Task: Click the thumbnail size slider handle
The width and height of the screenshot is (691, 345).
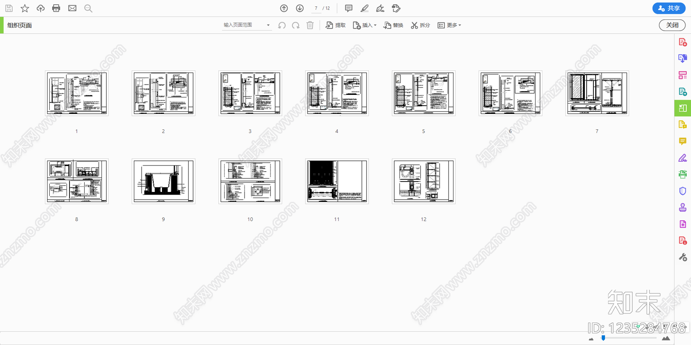Action: click(603, 338)
